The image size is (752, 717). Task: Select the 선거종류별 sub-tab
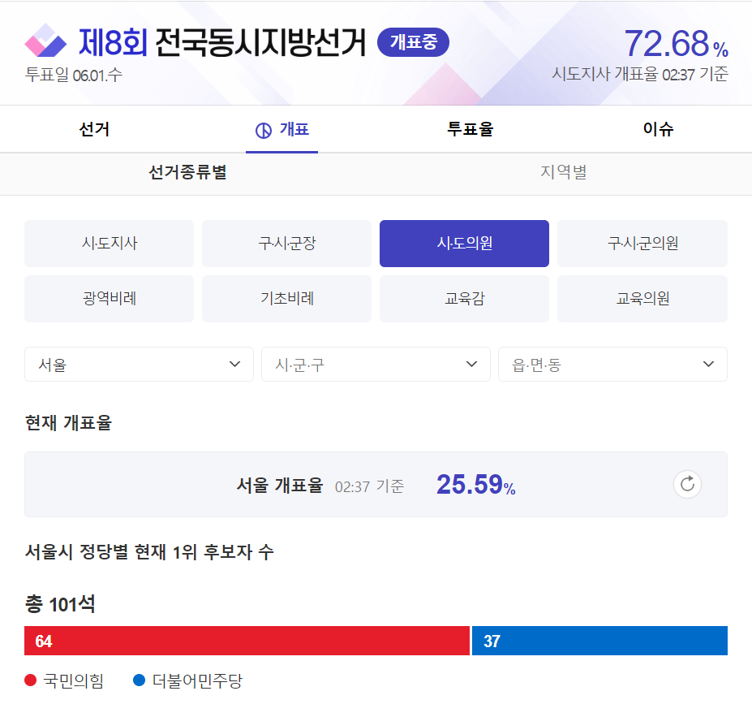click(x=188, y=173)
